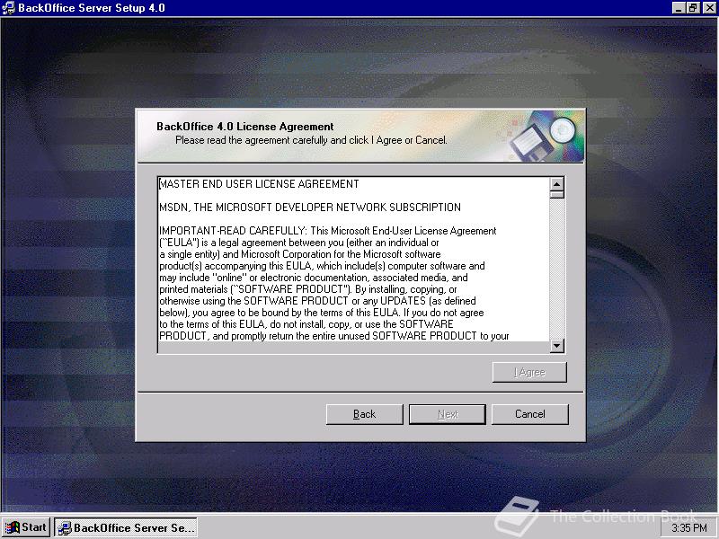Click the floppy disk and CD graphic
Screen dimensions: 719x539
point(545,137)
